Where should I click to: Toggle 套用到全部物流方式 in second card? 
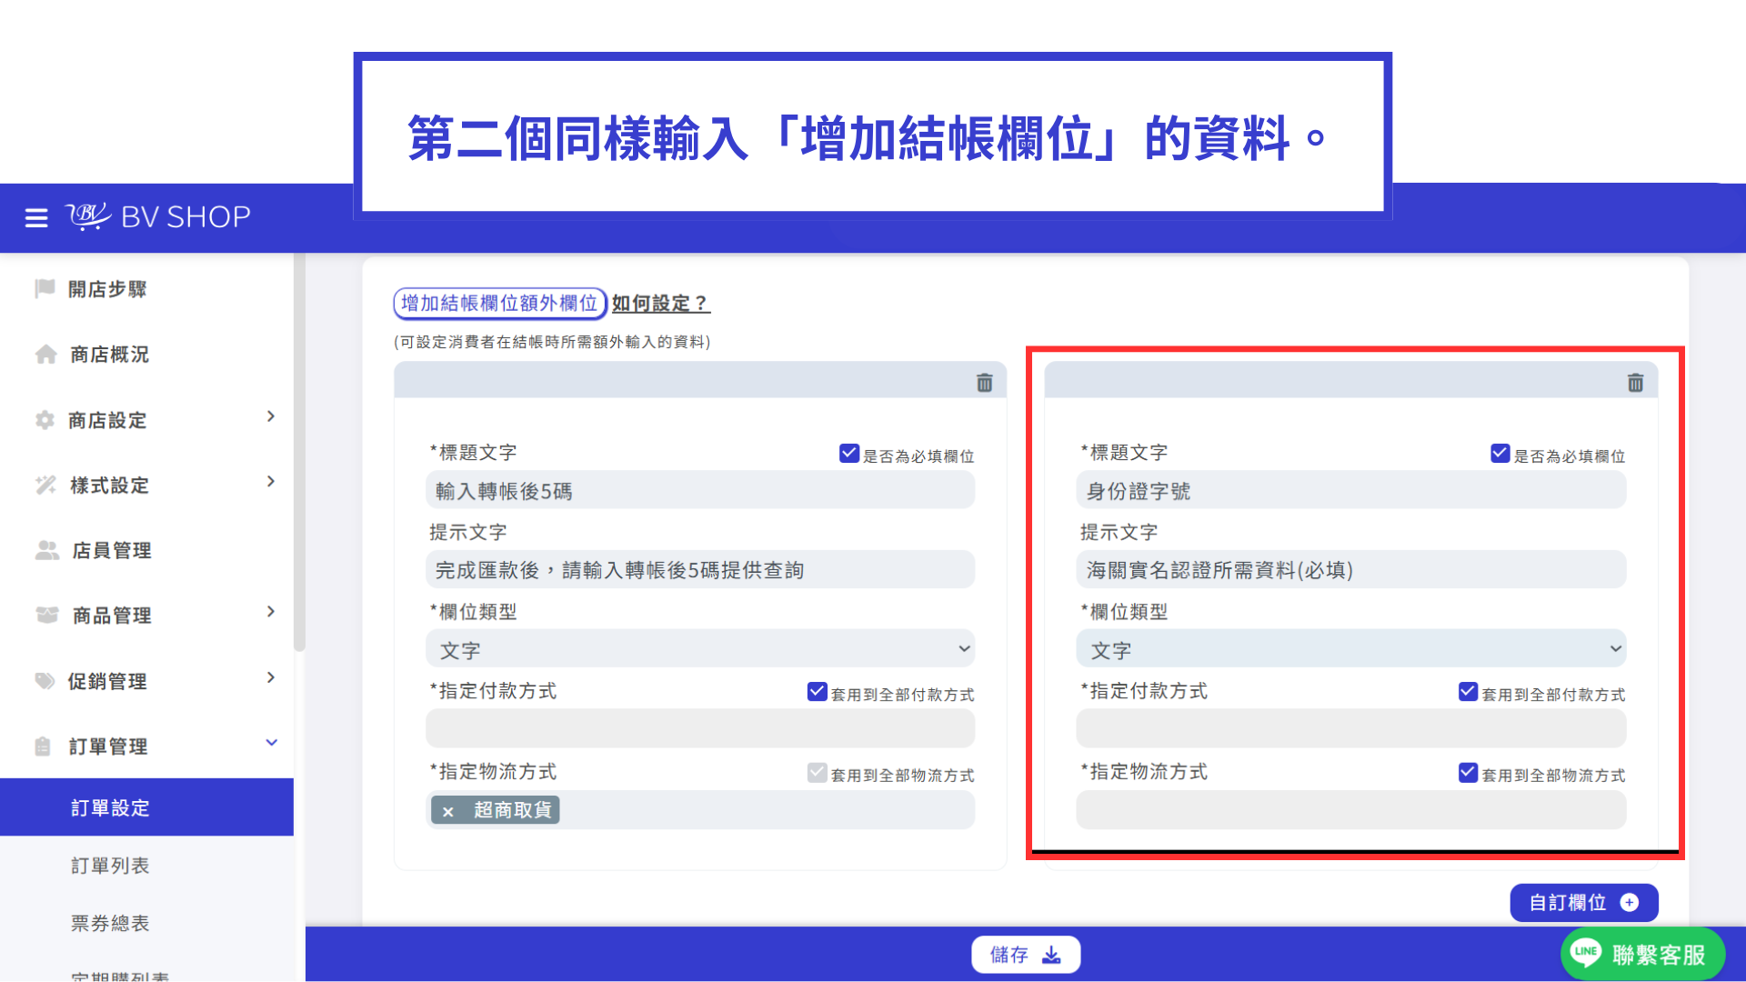pyautogui.click(x=1468, y=773)
